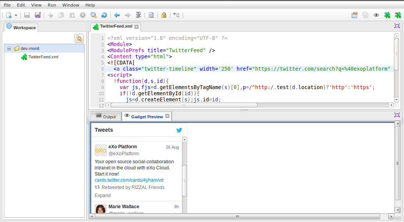The height and width of the screenshot is (222, 404).
Task: Open the eXo Platform profile name link
Action: (x=123, y=147)
